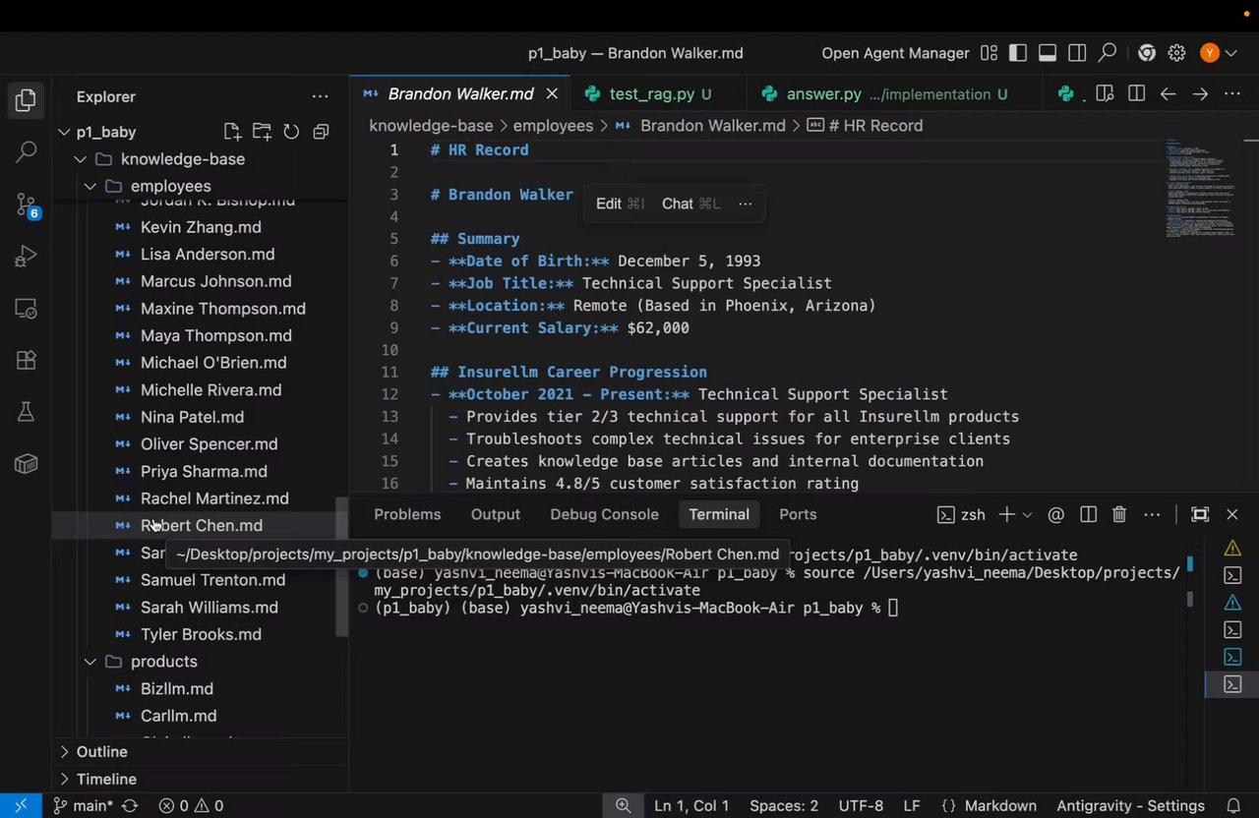This screenshot has width=1259, height=818.
Task: Open the Remote Explorer view
Action: point(27,309)
